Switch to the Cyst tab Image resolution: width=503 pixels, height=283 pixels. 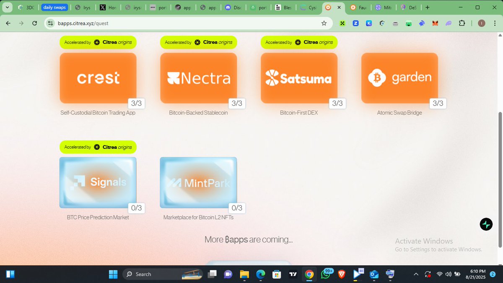pos(308,8)
